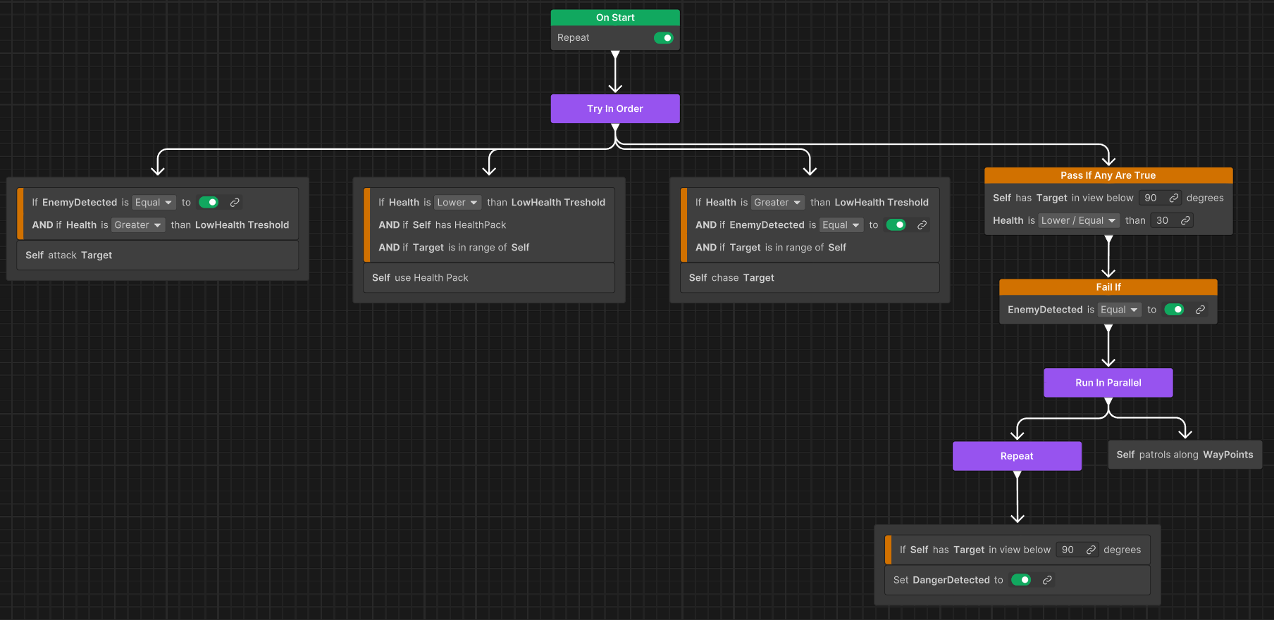Open the Greater dropdown in the chase Target node
The width and height of the screenshot is (1274, 620).
pos(778,203)
